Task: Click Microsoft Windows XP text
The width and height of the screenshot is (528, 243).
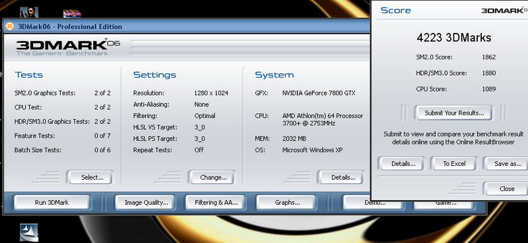Action: 312,150
